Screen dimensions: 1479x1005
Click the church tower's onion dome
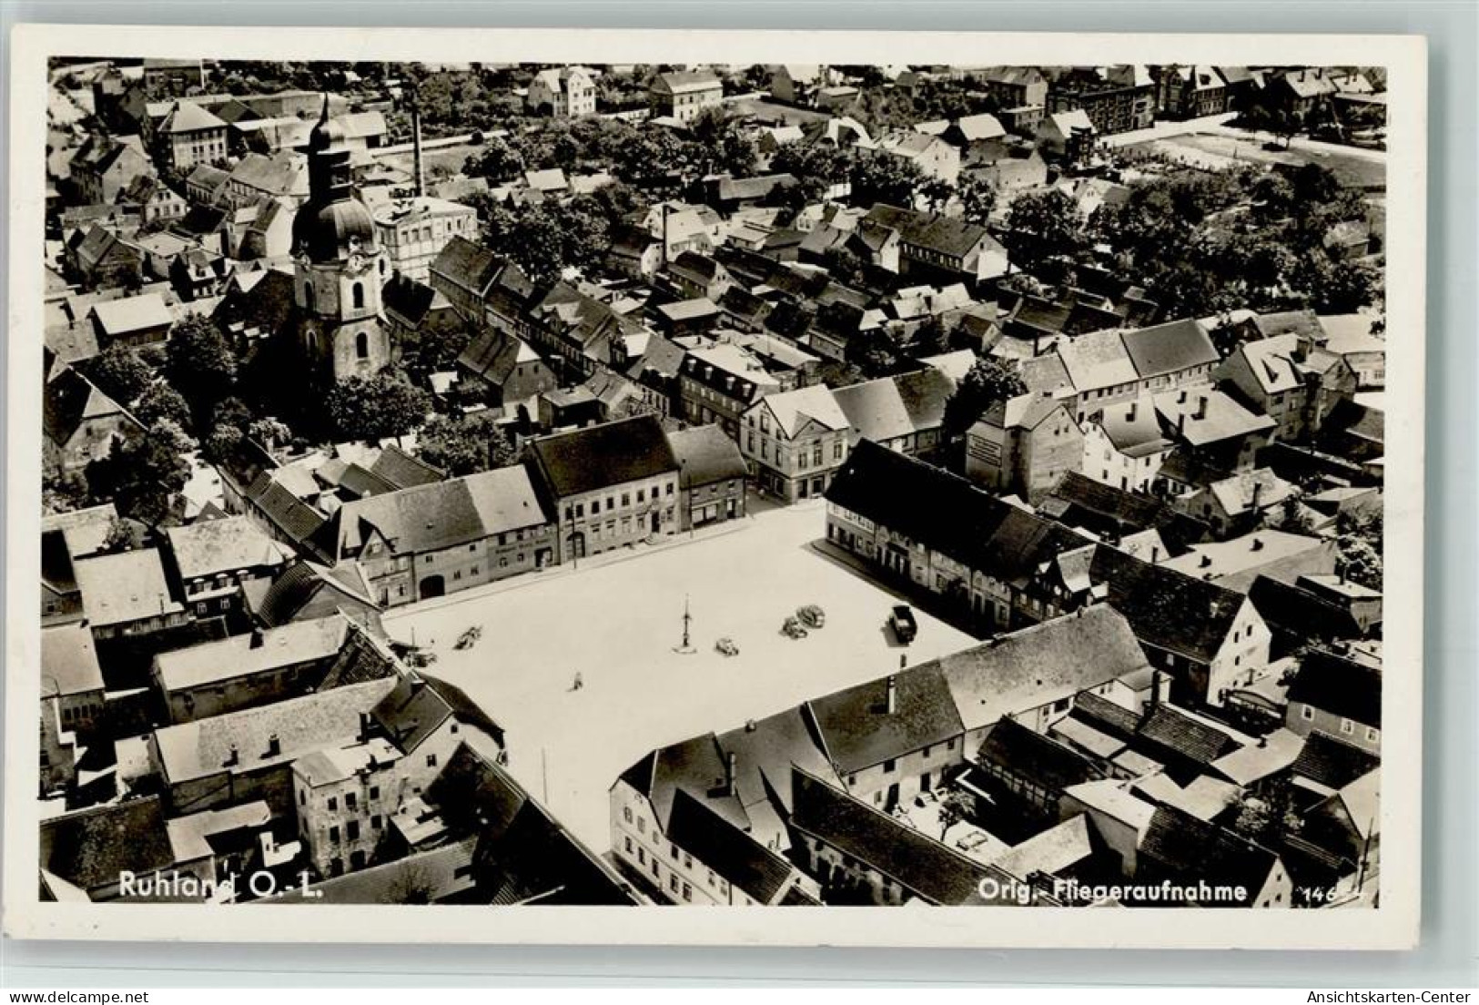point(333,228)
